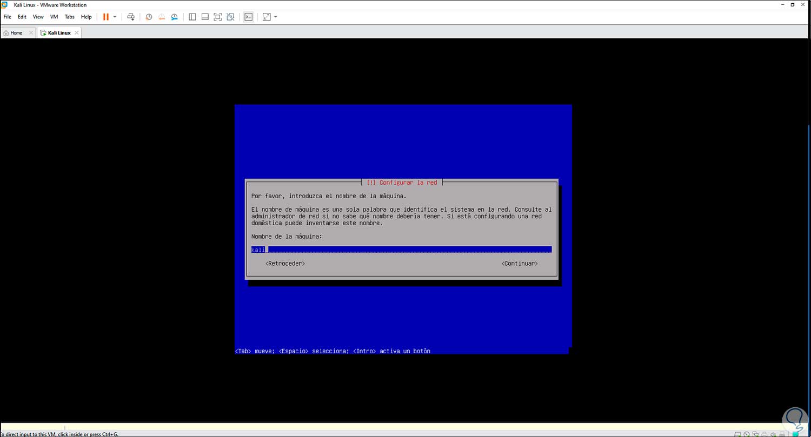The height and width of the screenshot is (437, 811).
Task: Revert the VM to its previous snapshot
Action: pyautogui.click(x=162, y=17)
